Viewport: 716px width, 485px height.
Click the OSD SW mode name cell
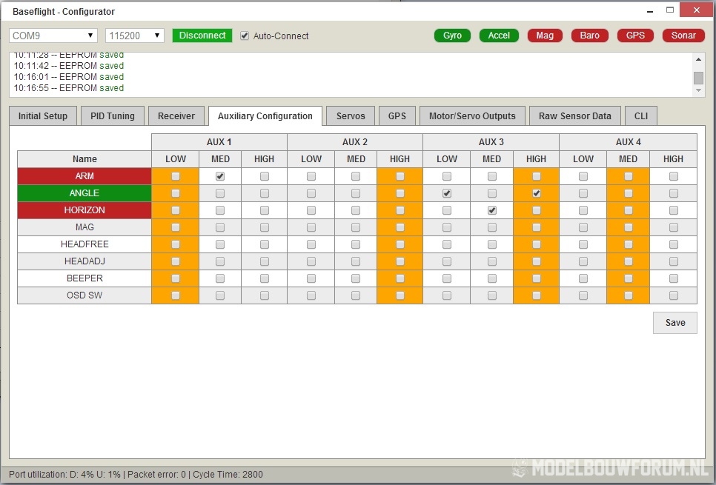(x=84, y=295)
